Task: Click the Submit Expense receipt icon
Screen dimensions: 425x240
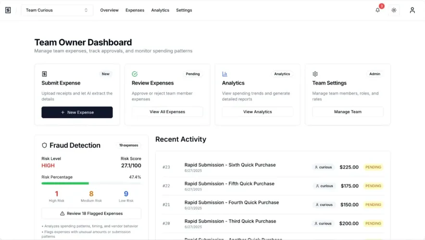Action: click(x=44, y=74)
